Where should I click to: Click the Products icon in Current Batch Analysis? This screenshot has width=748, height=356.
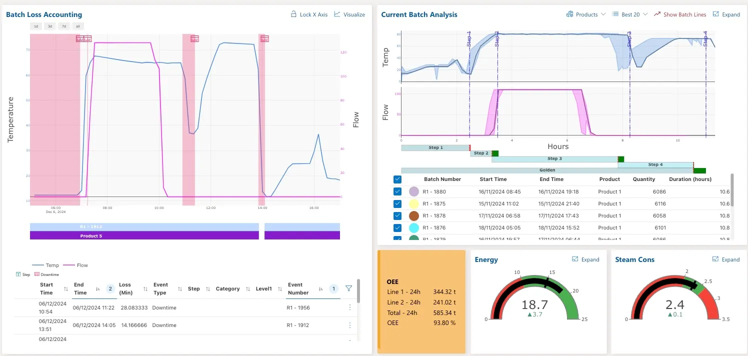pyautogui.click(x=569, y=14)
